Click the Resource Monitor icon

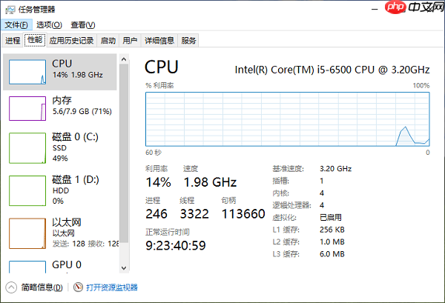(x=78, y=287)
